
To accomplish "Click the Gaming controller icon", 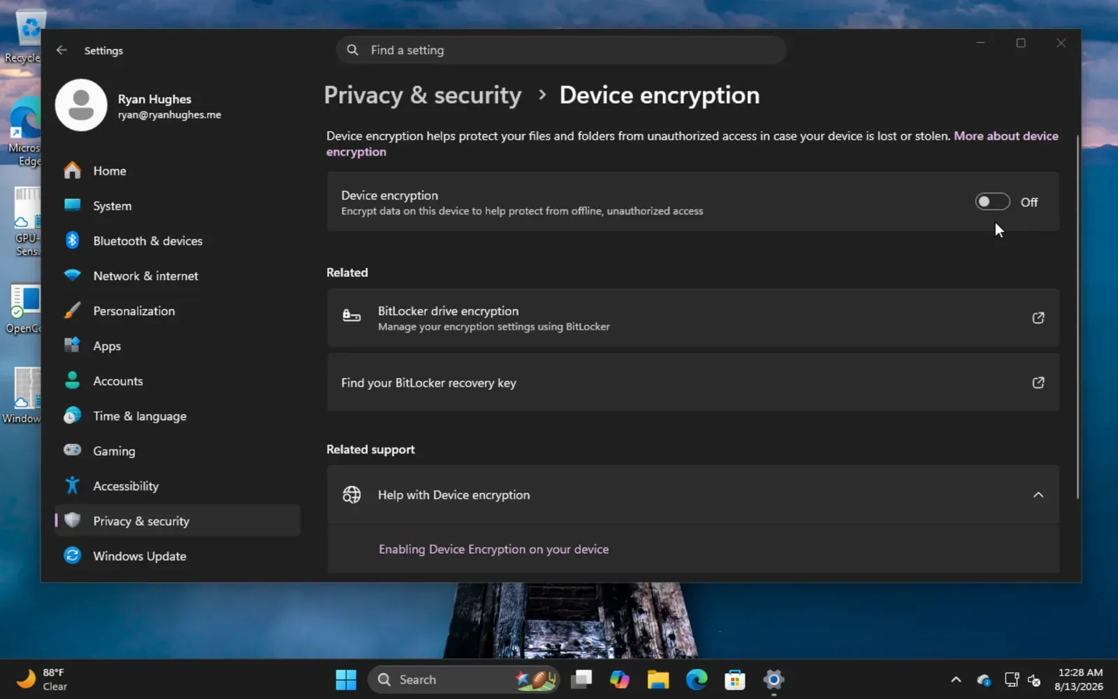I will click(72, 450).
